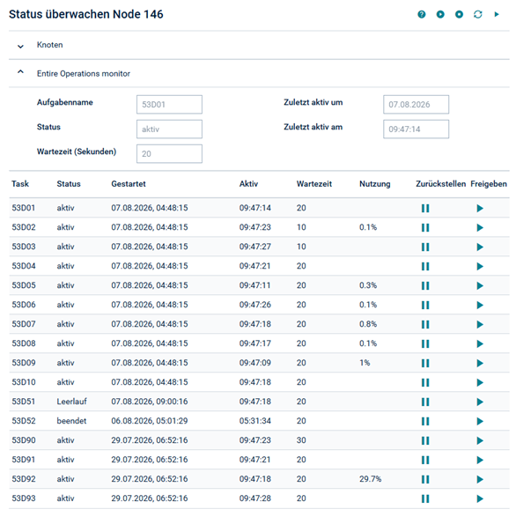Screen dimensions: 516x524
Task: Pause task 53D01
Action: (425, 208)
